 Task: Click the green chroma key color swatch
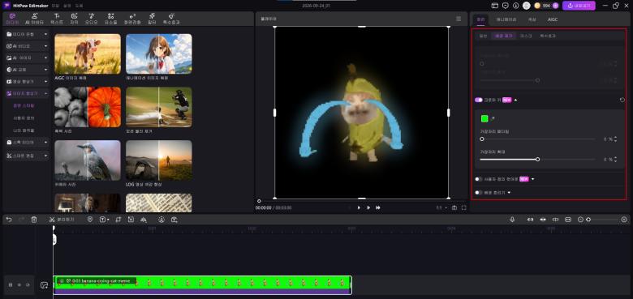click(484, 118)
